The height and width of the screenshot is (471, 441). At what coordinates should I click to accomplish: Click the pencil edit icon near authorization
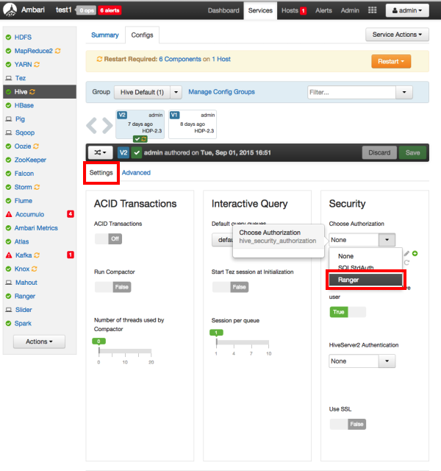click(406, 253)
